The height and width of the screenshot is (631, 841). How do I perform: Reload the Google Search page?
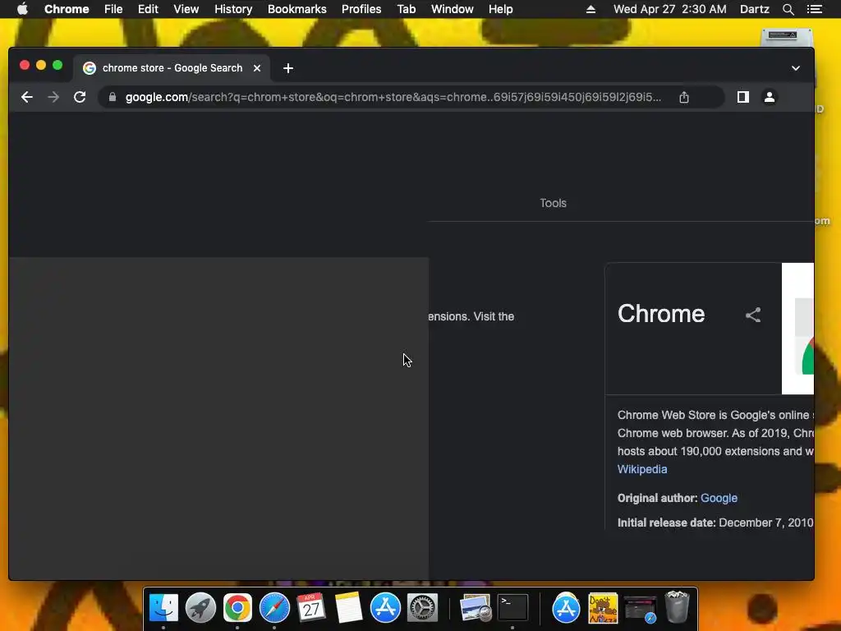(80, 97)
